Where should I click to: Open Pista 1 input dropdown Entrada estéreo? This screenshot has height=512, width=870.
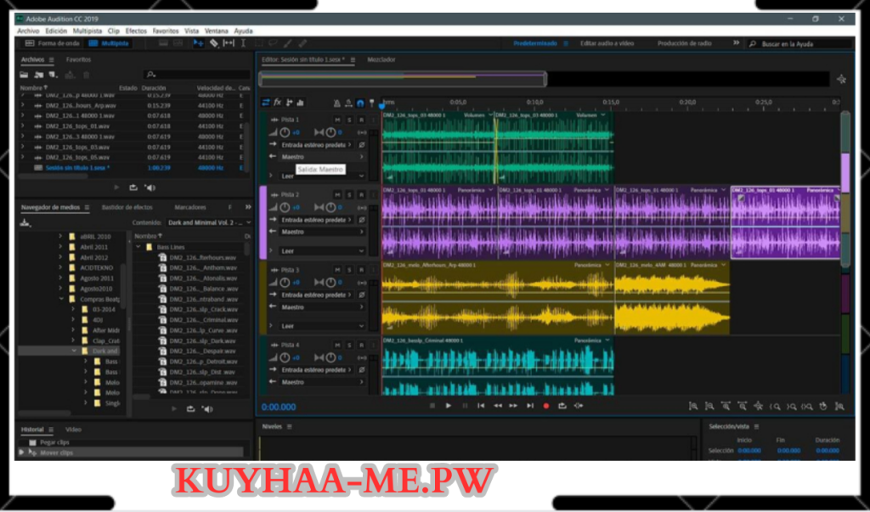[x=316, y=145]
